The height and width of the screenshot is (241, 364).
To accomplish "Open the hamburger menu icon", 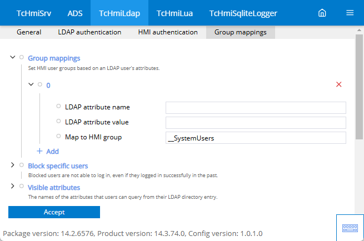I will [350, 13].
